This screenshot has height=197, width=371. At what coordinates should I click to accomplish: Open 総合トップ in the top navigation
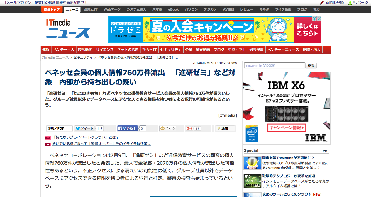pyautogui.click(x=52, y=9)
